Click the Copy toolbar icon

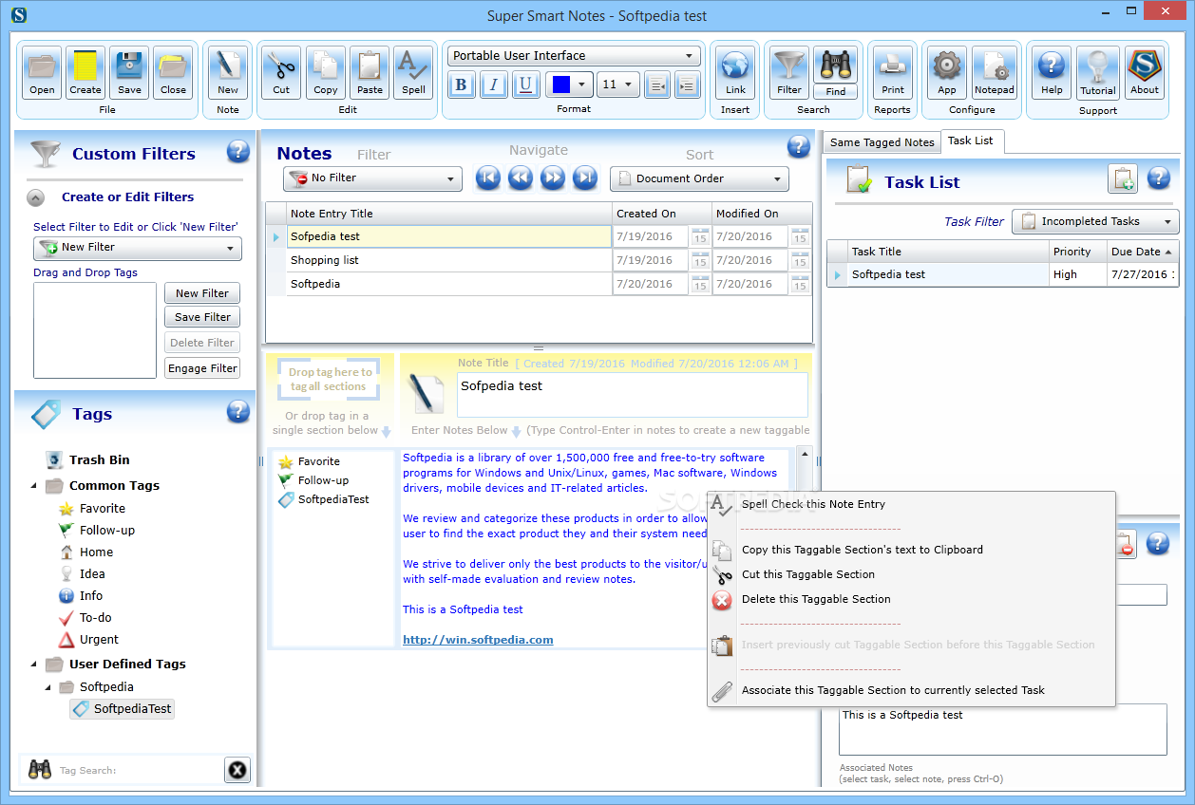pos(326,72)
